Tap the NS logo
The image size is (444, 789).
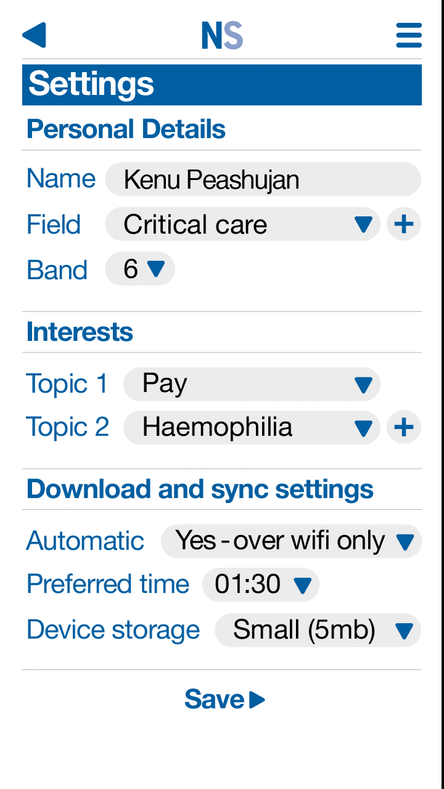pyautogui.click(x=222, y=36)
